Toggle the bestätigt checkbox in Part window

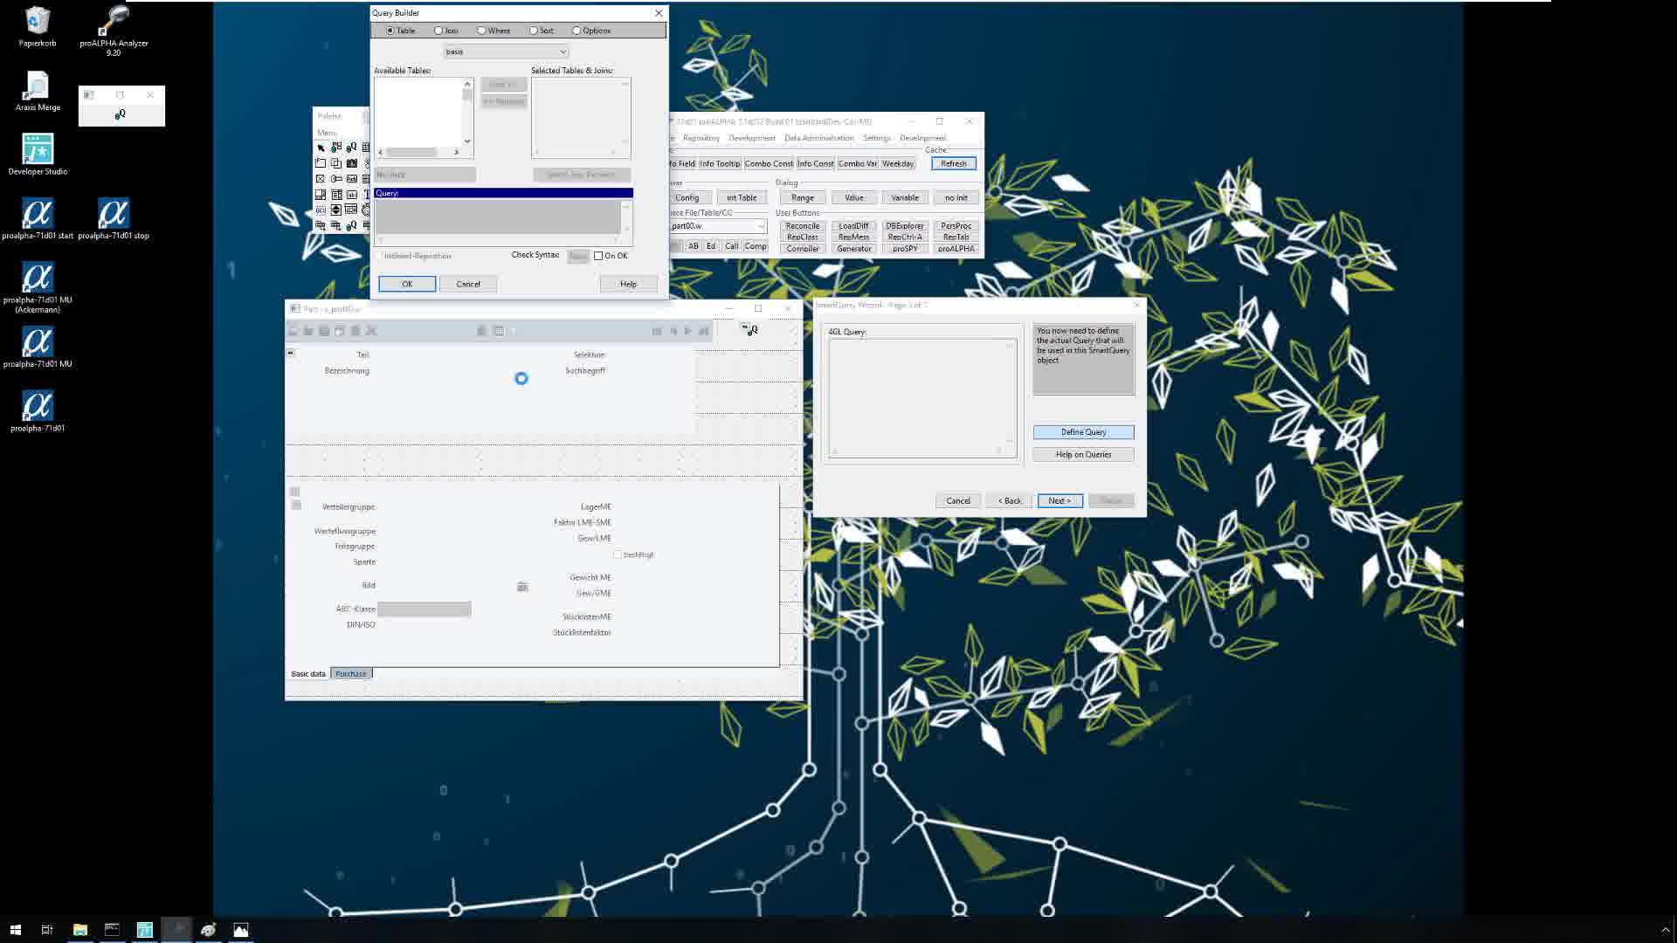(x=618, y=554)
